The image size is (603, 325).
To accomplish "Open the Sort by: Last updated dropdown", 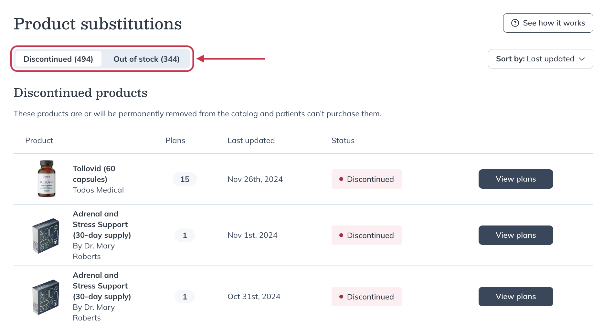I will [540, 59].
